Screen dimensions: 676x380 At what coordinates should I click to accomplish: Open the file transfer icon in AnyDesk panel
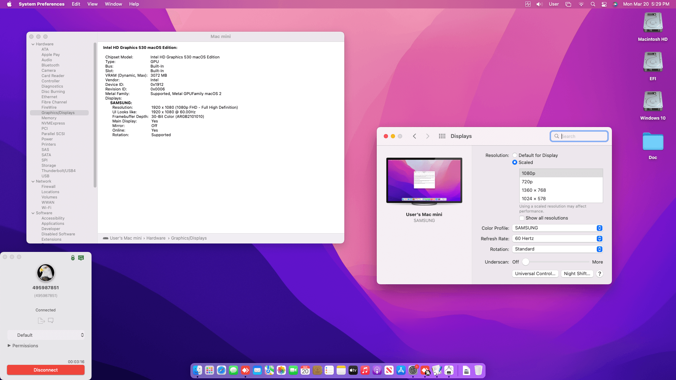click(x=41, y=321)
